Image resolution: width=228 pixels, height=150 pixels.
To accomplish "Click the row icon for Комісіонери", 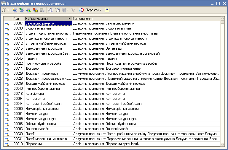I will pyautogui.click(x=7, y=94).
